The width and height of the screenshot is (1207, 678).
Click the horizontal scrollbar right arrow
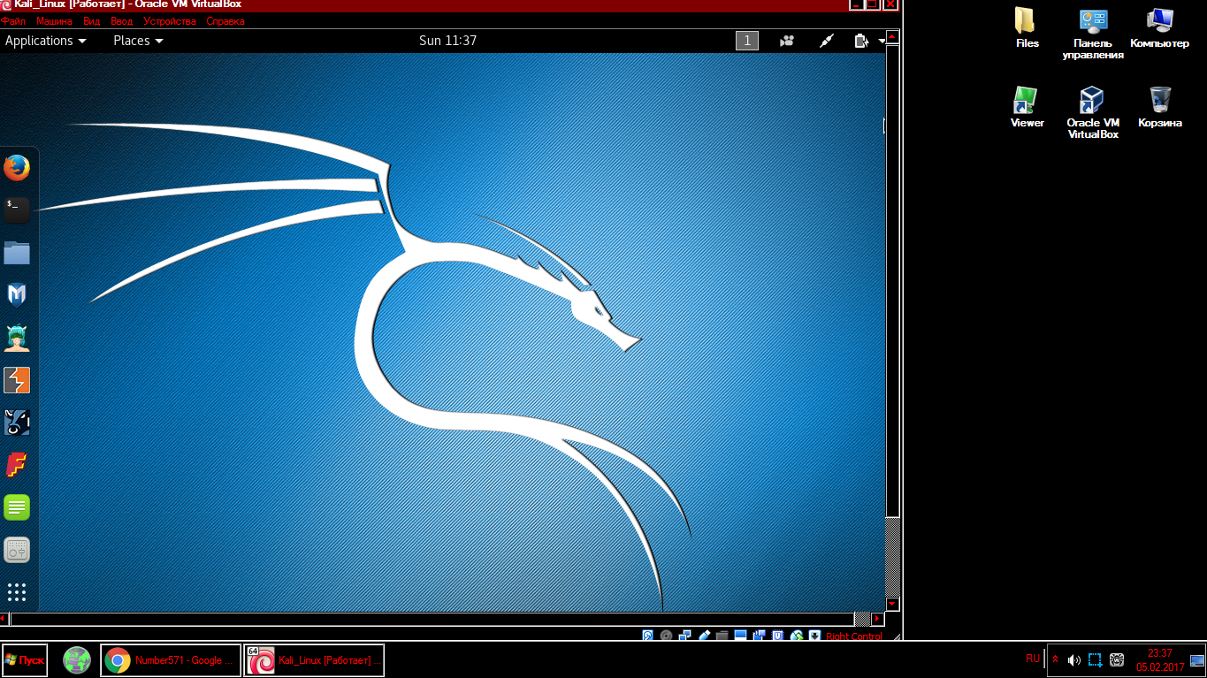[x=877, y=619]
